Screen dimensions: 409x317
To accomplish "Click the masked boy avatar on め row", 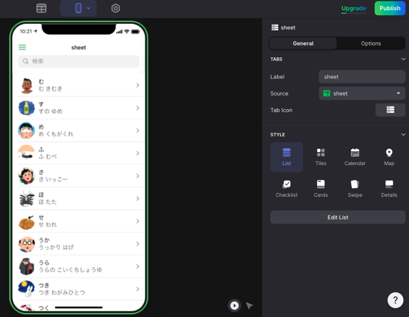I will pos(27,130).
